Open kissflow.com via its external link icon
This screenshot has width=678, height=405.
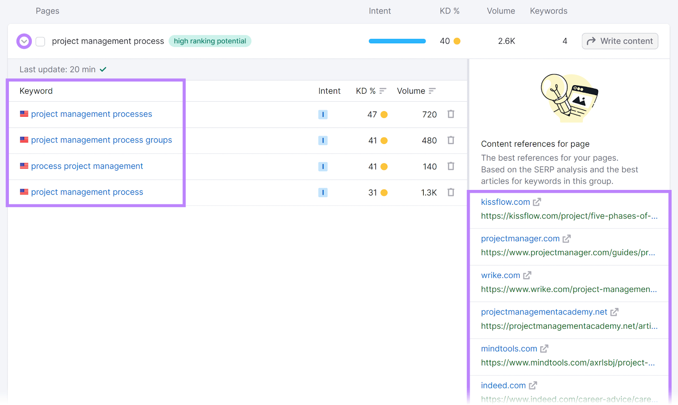pyautogui.click(x=537, y=202)
